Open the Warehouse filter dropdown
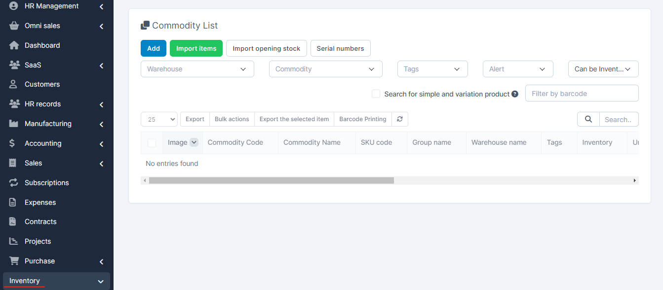The width and height of the screenshot is (663, 290). click(197, 69)
